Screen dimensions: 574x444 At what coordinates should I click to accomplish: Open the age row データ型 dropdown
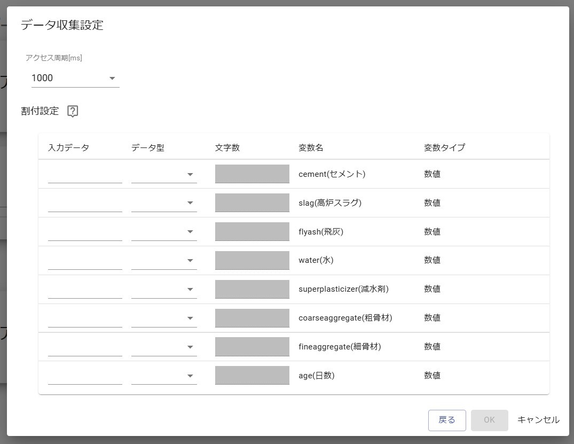click(164, 377)
